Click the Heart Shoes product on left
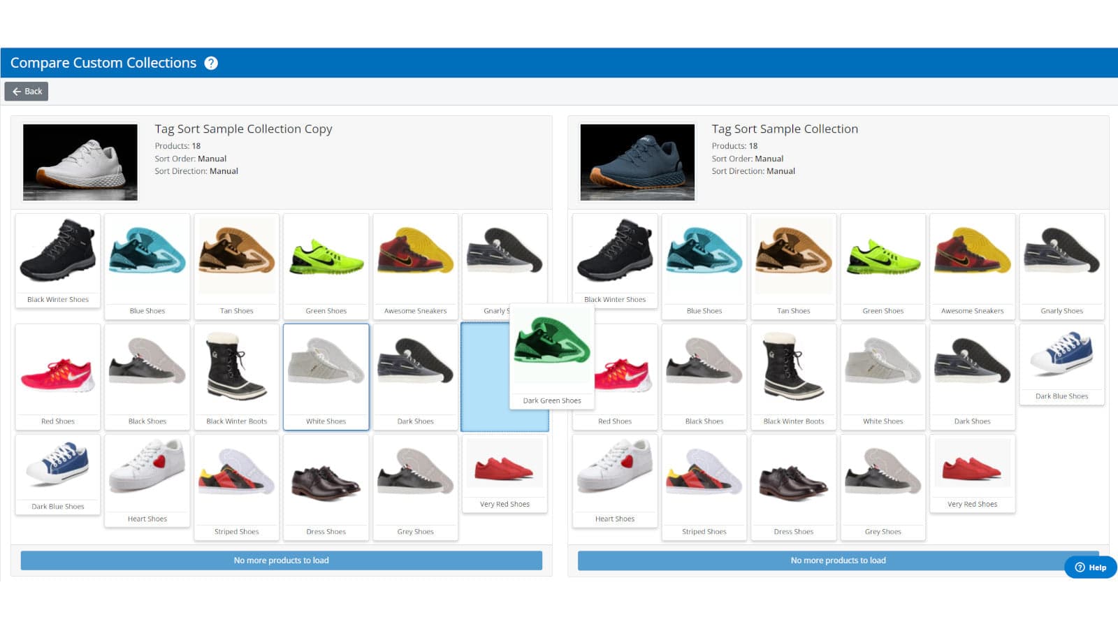This screenshot has width=1118, height=629. pos(147,482)
